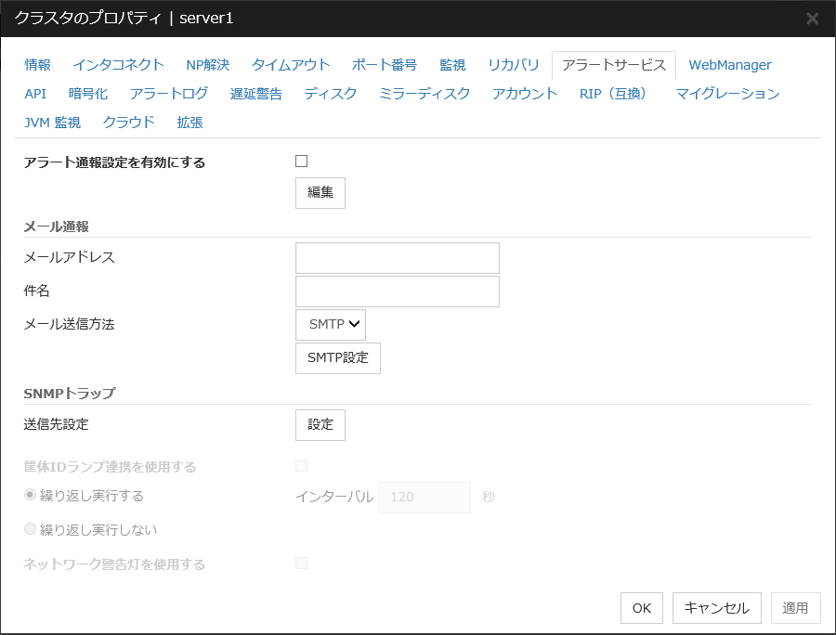The height and width of the screenshot is (635, 836).
Task: Open the JVM 監視 tab
Action: [x=52, y=123]
